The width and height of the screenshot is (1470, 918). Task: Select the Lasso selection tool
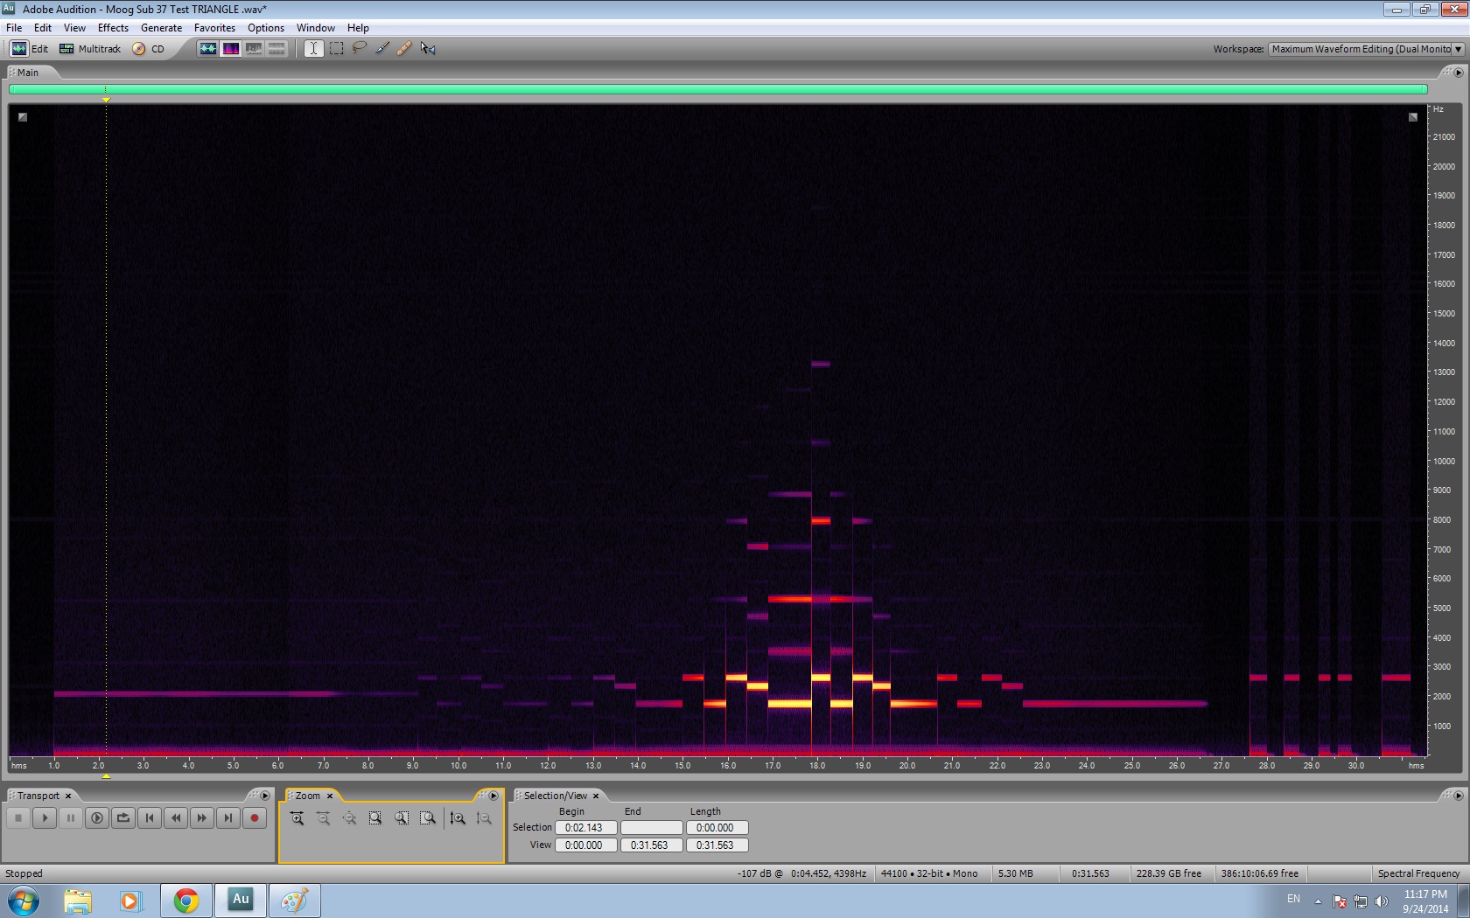(359, 48)
